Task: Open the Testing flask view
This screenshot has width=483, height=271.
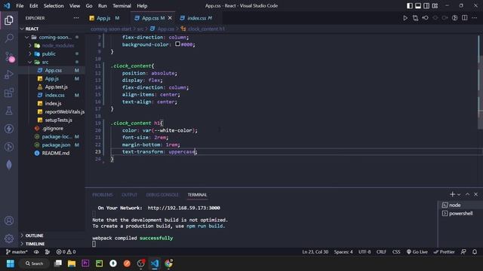Action: 9,111
